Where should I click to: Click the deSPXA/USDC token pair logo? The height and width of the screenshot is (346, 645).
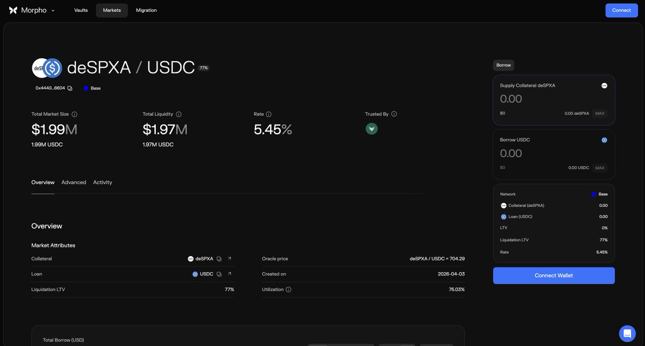pos(47,68)
